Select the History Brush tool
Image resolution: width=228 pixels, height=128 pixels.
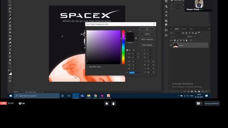pos(10,29)
